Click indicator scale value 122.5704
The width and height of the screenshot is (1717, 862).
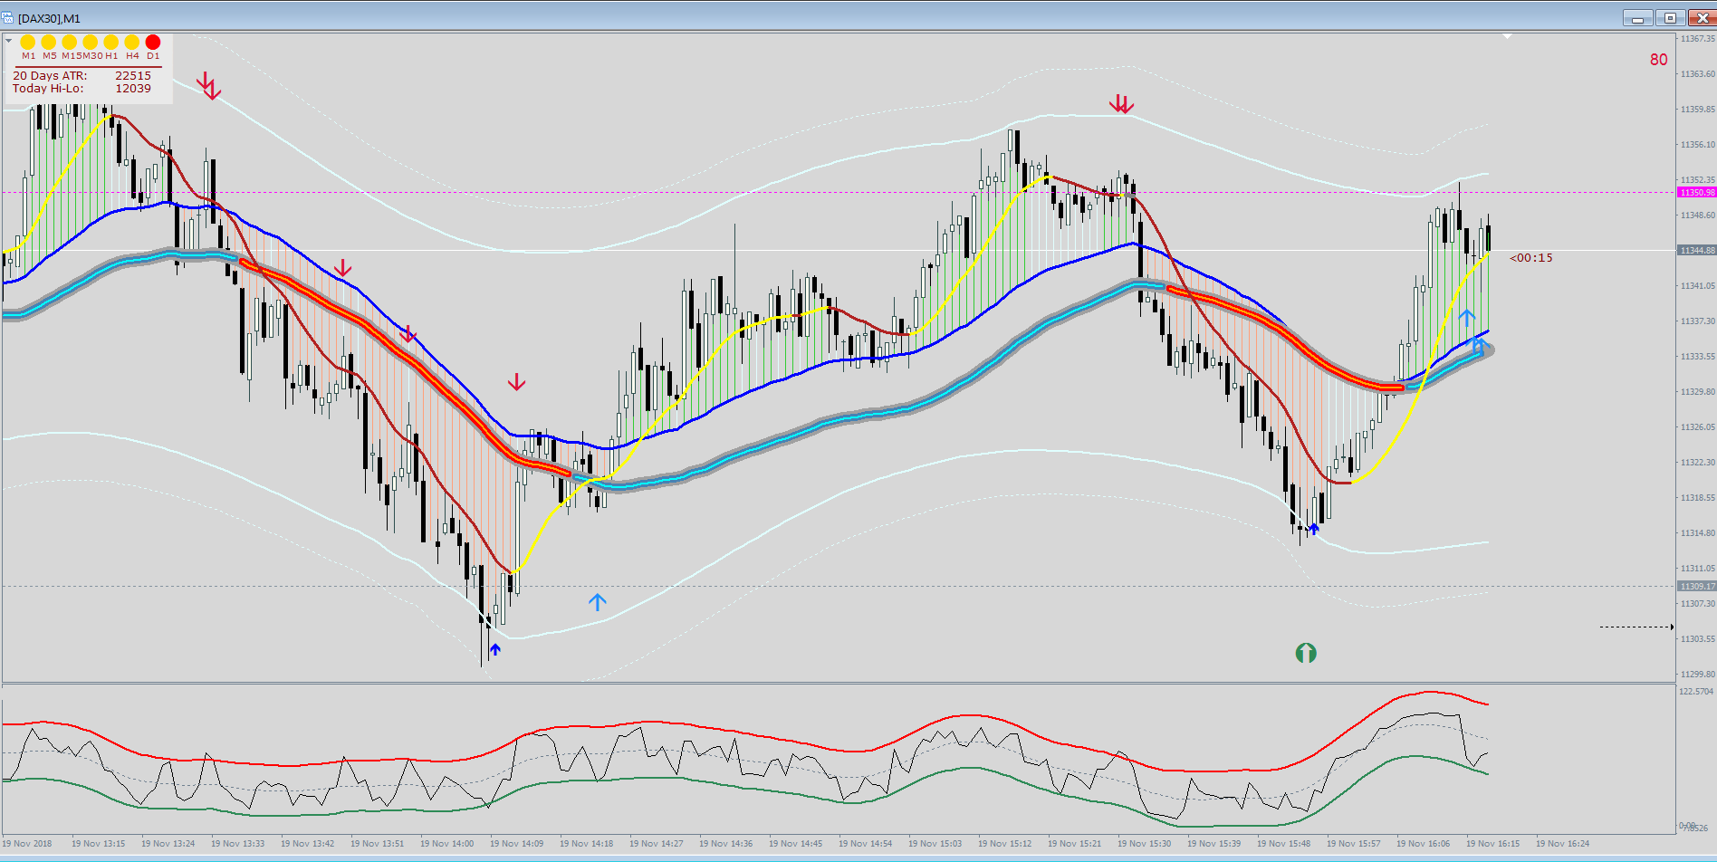point(1697,691)
